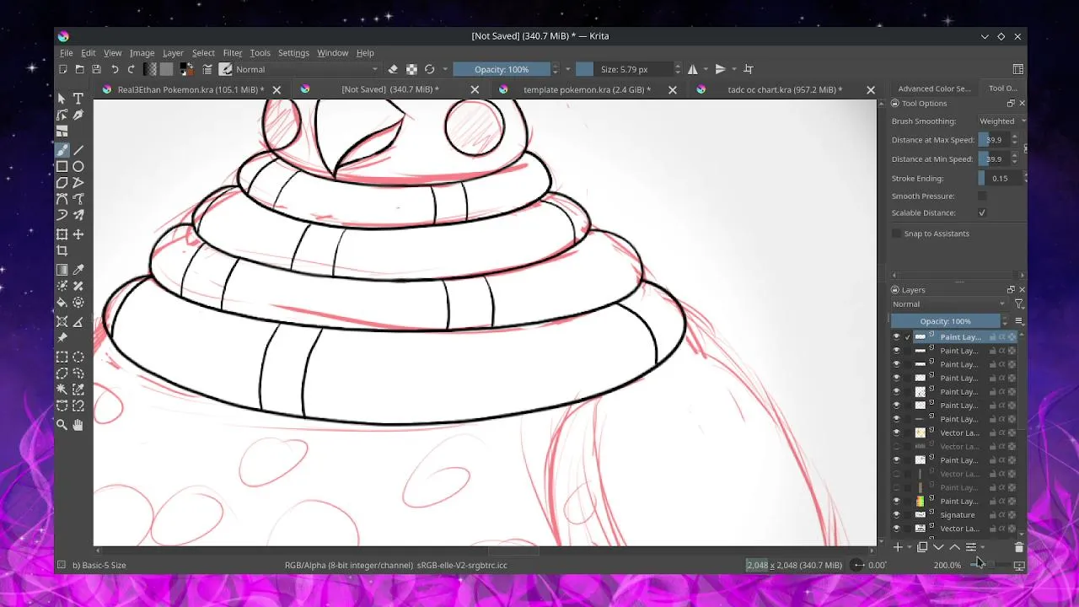
Task: Select the Crop tool
Action: pos(62,250)
